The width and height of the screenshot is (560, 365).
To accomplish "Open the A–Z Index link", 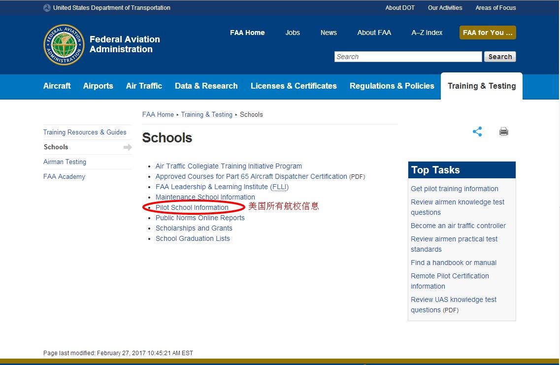I will [x=427, y=33].
